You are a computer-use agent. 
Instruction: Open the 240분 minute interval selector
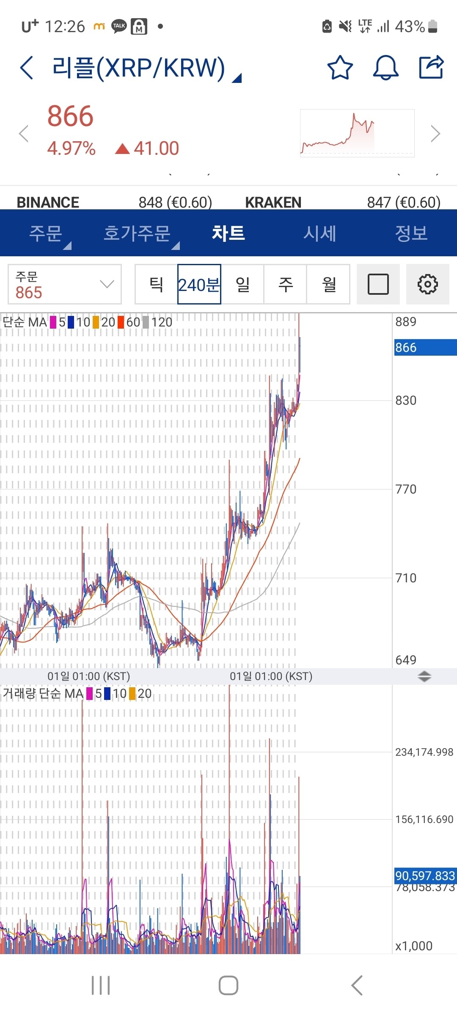pyautogui.click(x=199, y=284)
